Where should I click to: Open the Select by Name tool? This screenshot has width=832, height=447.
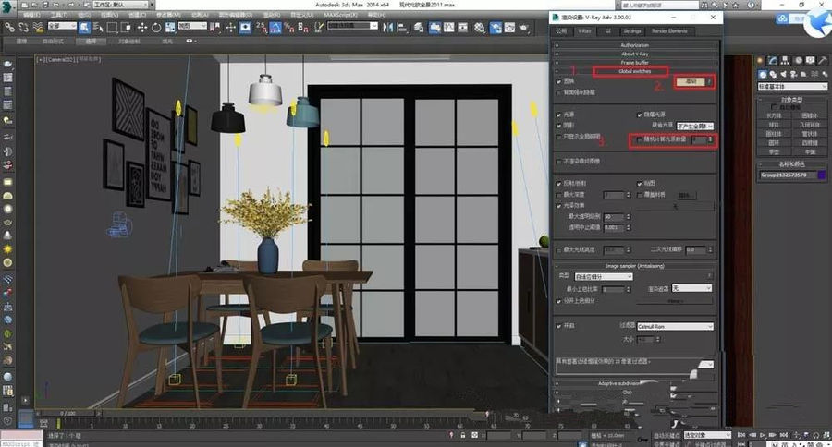click(98, 27)
